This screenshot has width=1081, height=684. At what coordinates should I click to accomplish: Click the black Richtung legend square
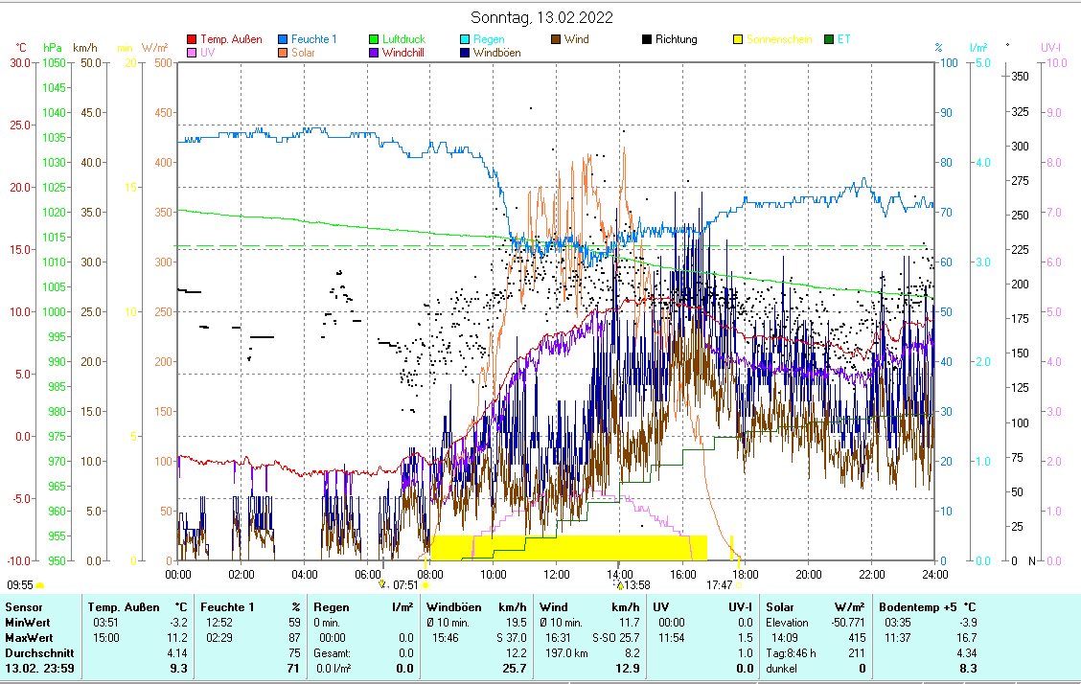click(x=647, y=40)
